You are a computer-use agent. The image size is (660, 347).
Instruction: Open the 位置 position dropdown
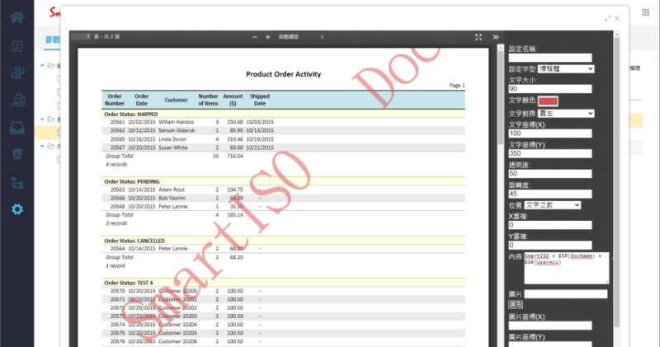pos(552,205)
